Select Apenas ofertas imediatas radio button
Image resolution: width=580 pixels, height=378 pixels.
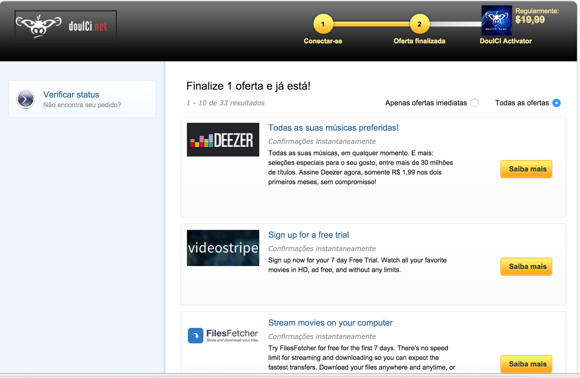pyautogui.click(x=475, y=103)
